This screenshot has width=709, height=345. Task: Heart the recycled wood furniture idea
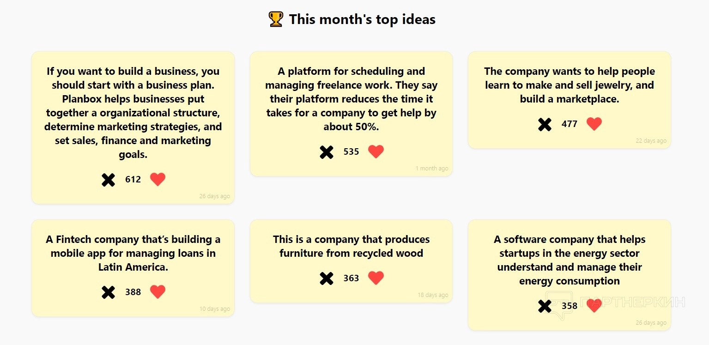point(376,278)
